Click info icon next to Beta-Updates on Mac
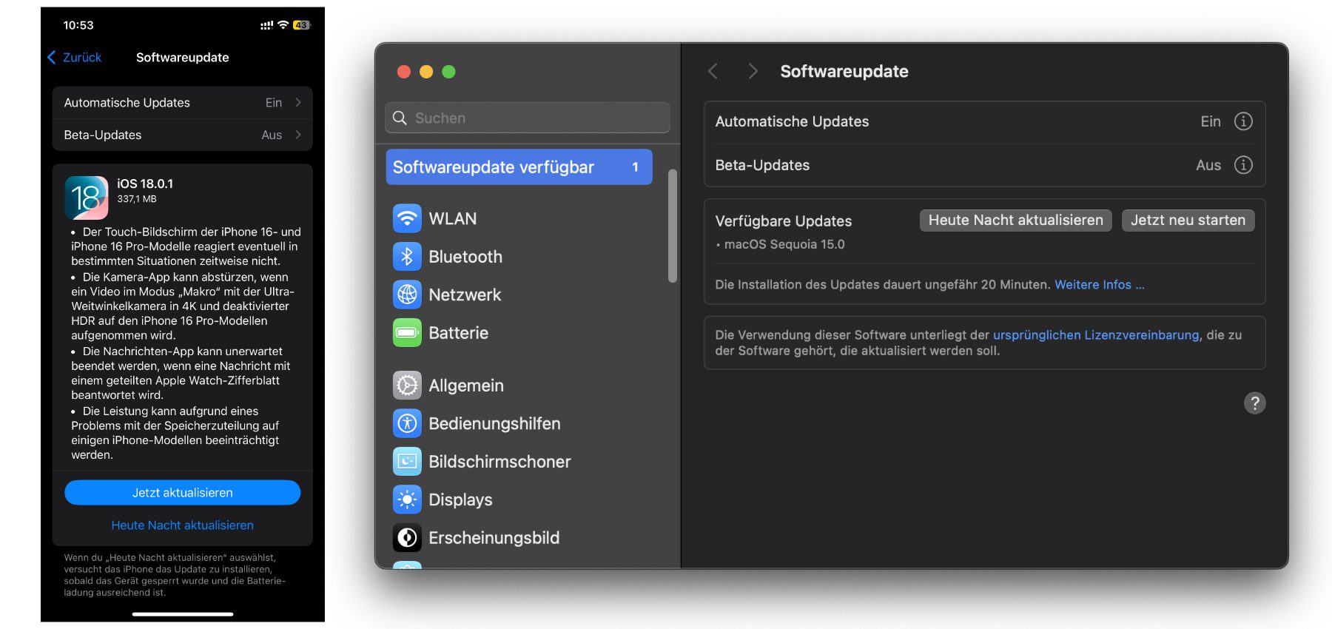 point(1243,165)
